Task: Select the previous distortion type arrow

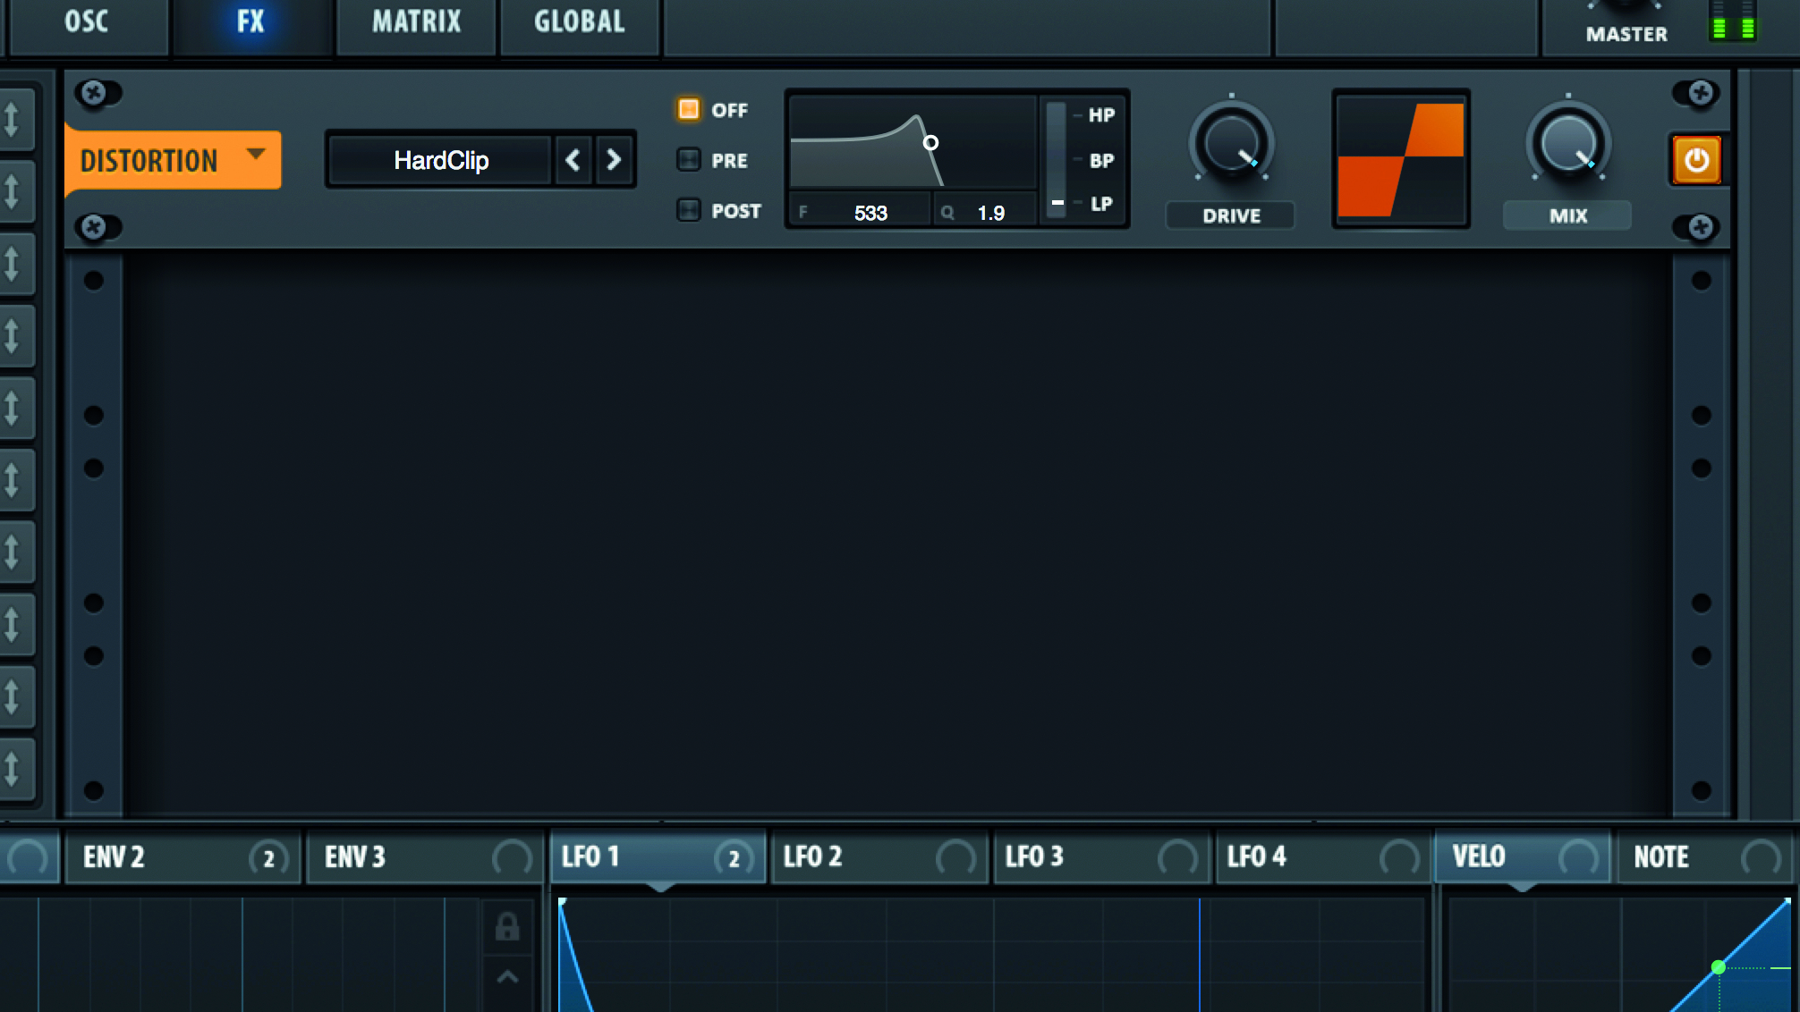Action: click(573, 160)
